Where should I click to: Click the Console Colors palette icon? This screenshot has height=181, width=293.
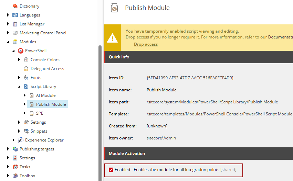click(26, 60)
